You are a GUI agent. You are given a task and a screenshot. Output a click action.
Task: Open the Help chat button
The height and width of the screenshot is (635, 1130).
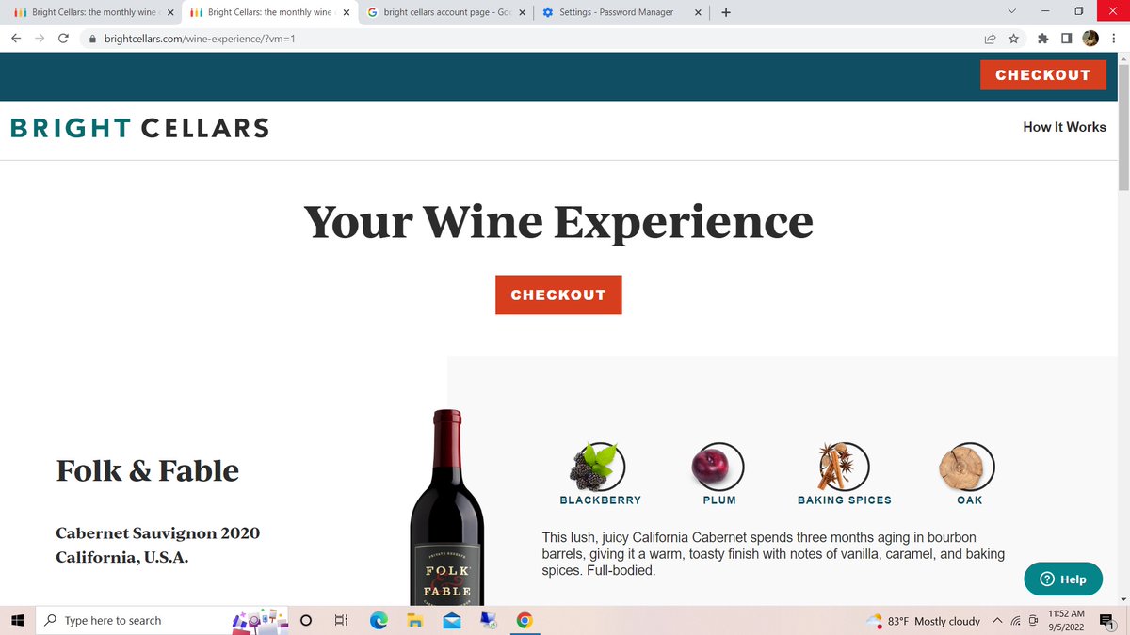click(x=1063, y=579)
